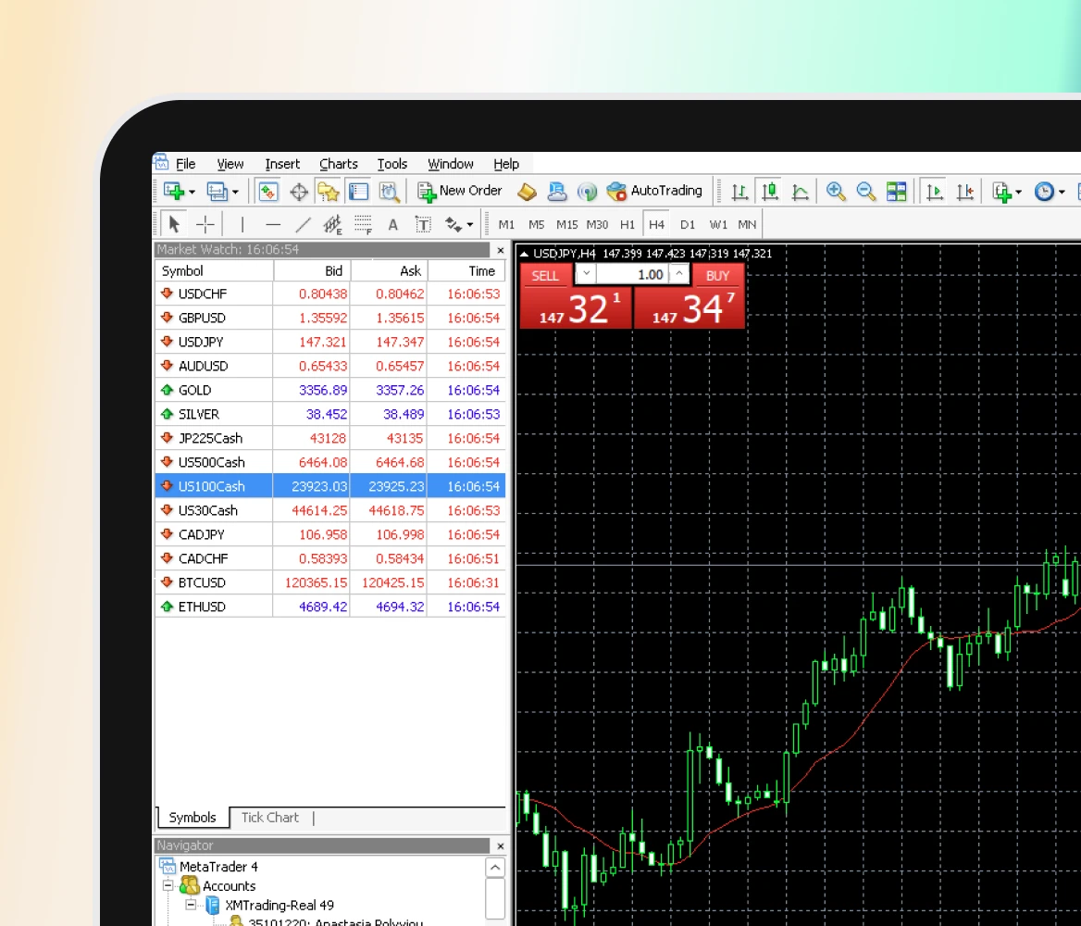Switch to the Tick Chart tab
The image size is (1081, 926).
coord(269,817)
